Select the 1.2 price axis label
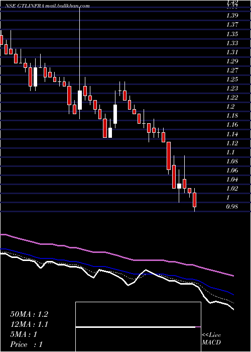This screenshot has height=352, width=251. [x=230, y=107]
